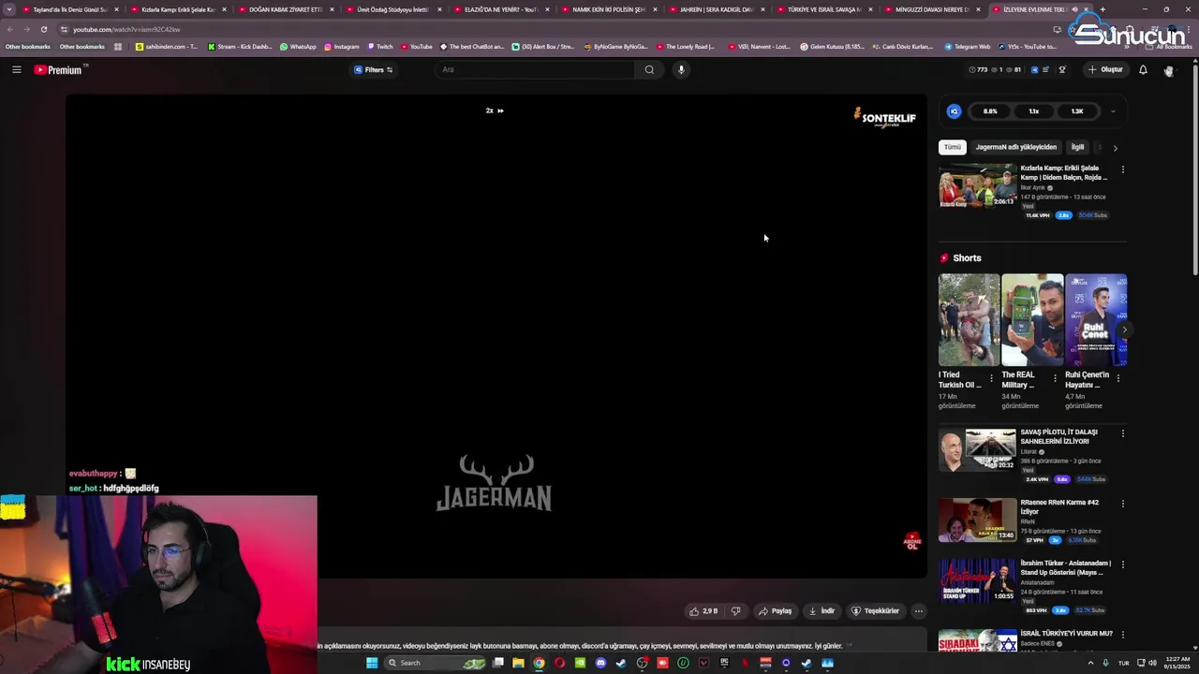The image size is (1199, 674).
Task: Dislike the video thumbs-down button
Action: 735,611
